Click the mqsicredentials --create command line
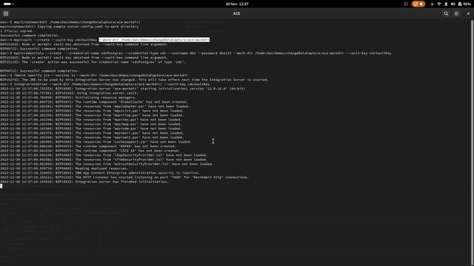Viewport: 474px width, 266px height. pyautogui.click(x=196, y=53)
